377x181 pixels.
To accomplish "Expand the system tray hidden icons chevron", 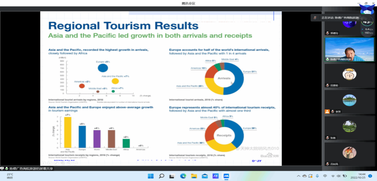I will 299,176.
